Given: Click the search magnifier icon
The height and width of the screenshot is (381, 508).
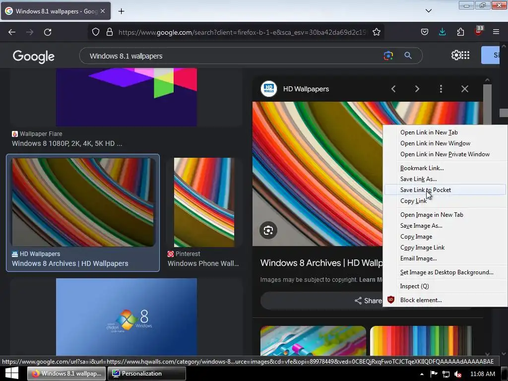Looking at the screenshot, I should tap(408, 56).
